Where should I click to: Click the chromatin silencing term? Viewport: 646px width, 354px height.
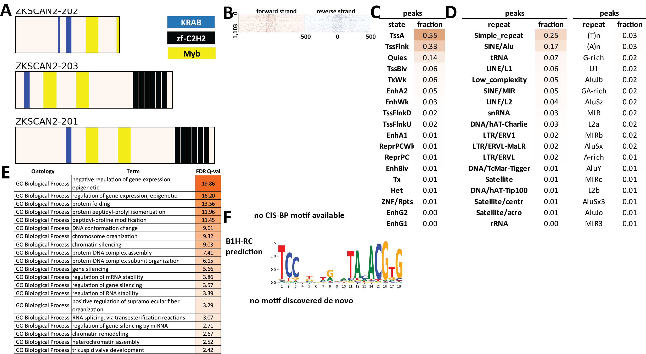[97, 245]
